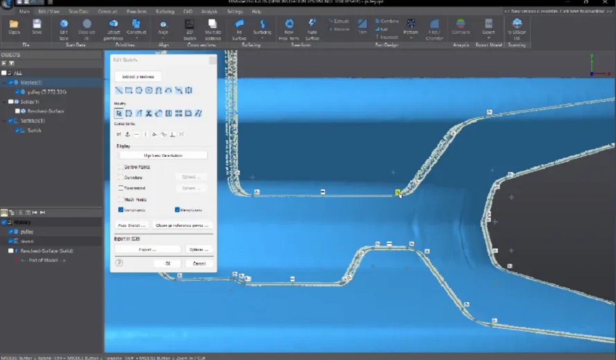Image resolution: width=616 pixels, height=360 pixels.
Task: Uncheck the Dimensions checkbox
Action: [177, 210]
